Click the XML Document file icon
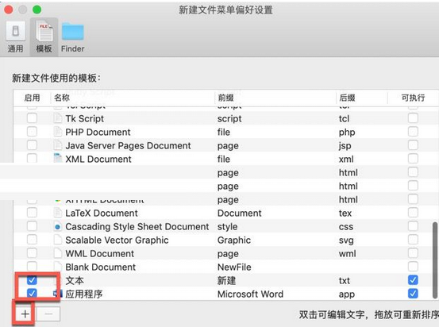 click(58, 158)
